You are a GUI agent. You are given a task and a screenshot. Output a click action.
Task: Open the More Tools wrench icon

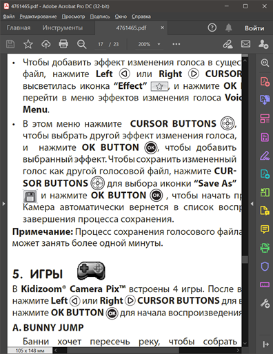click(x=265, y=304)
